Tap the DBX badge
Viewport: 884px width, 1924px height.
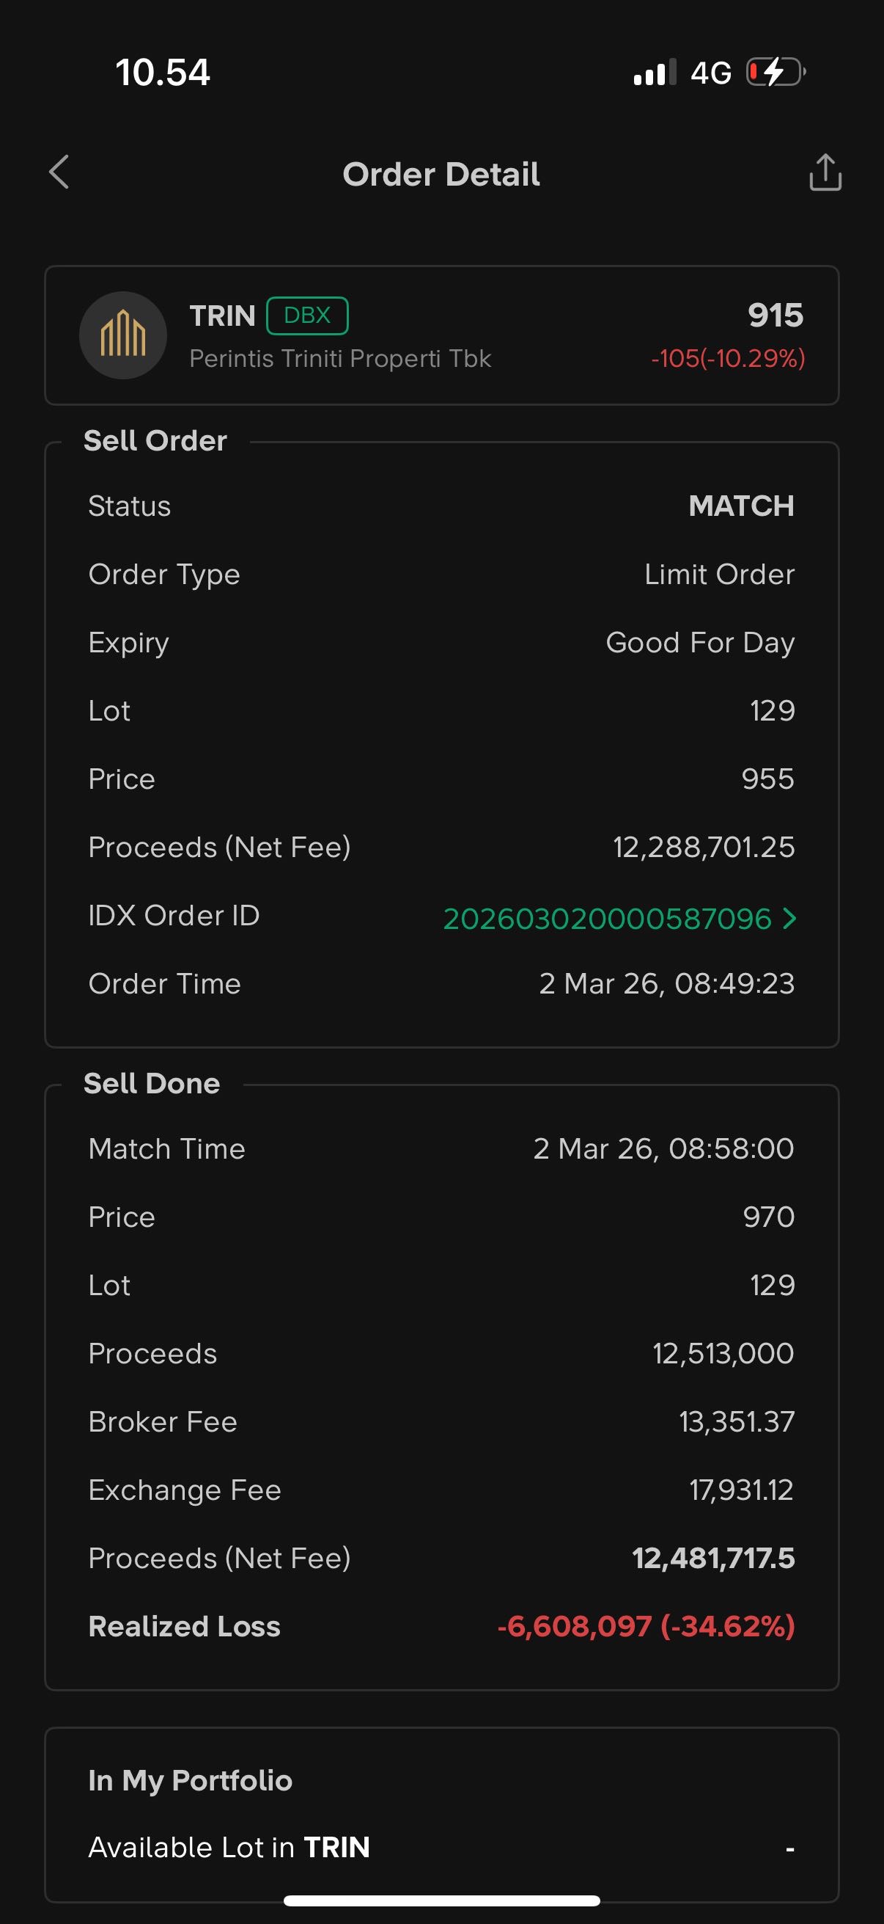click(x=307, y=316)
